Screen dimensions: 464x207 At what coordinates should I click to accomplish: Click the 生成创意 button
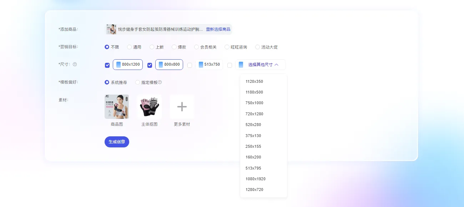117,142
